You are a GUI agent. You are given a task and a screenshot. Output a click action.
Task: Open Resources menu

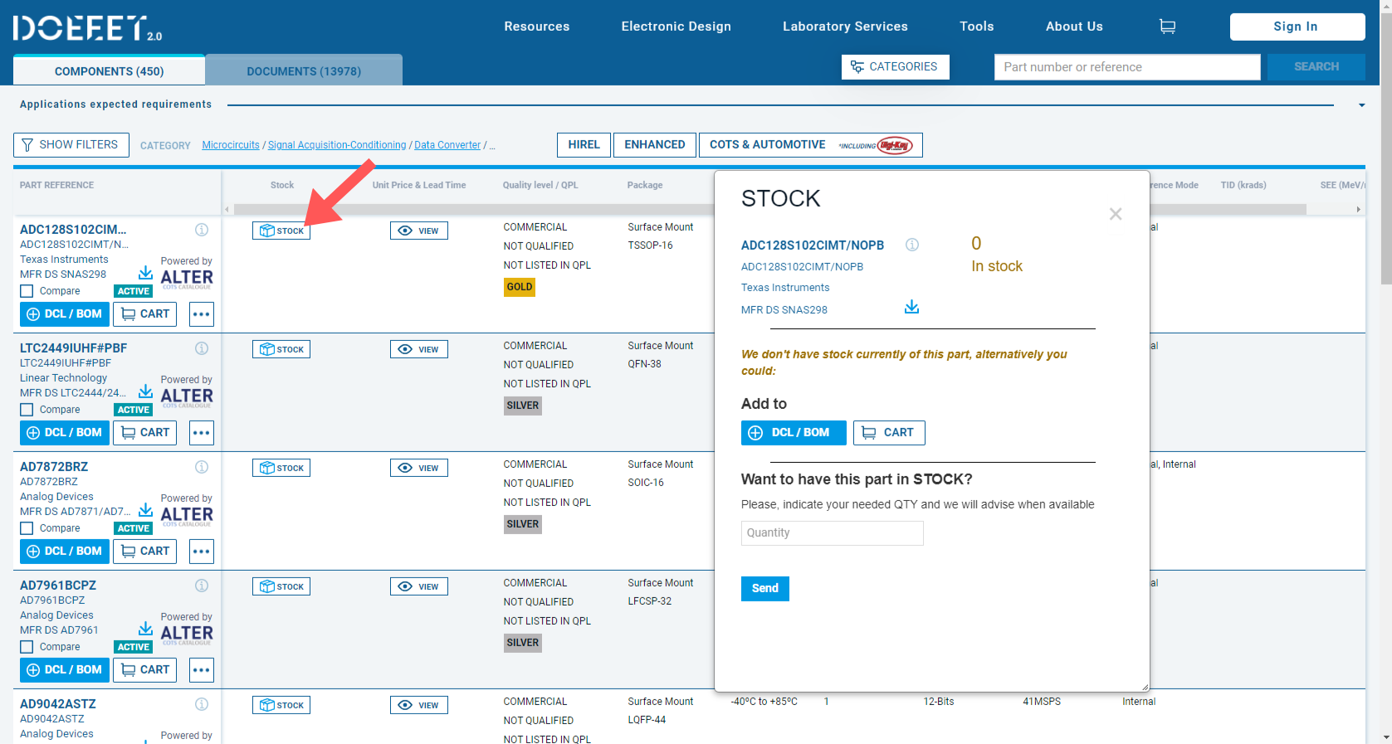pos(537,27)
